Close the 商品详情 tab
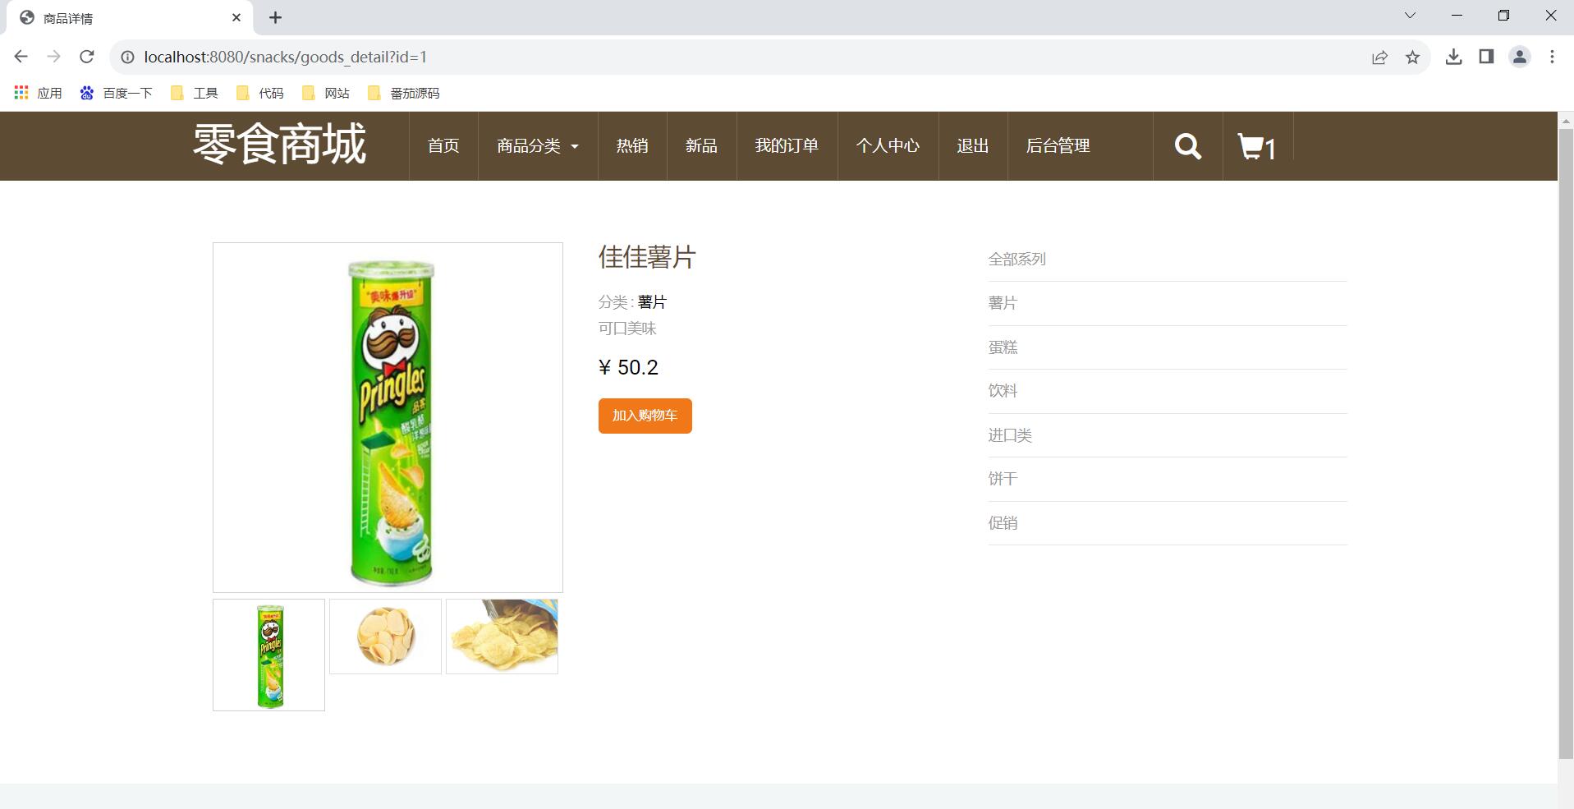The image size is (1574, 809). coord(236,17)
